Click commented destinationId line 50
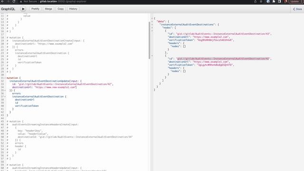 75,137
